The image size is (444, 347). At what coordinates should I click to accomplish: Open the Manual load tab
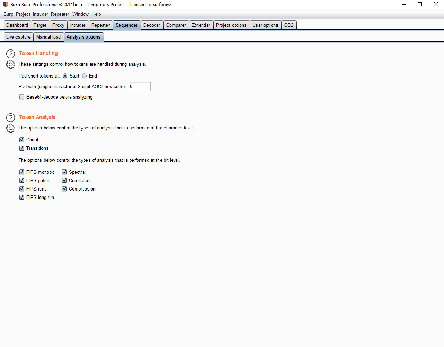tap(48, 37)
